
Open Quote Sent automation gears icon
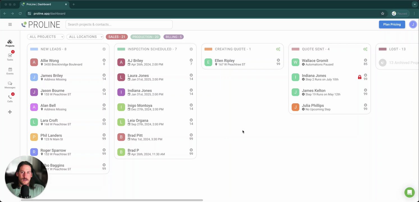click(365, 49)
